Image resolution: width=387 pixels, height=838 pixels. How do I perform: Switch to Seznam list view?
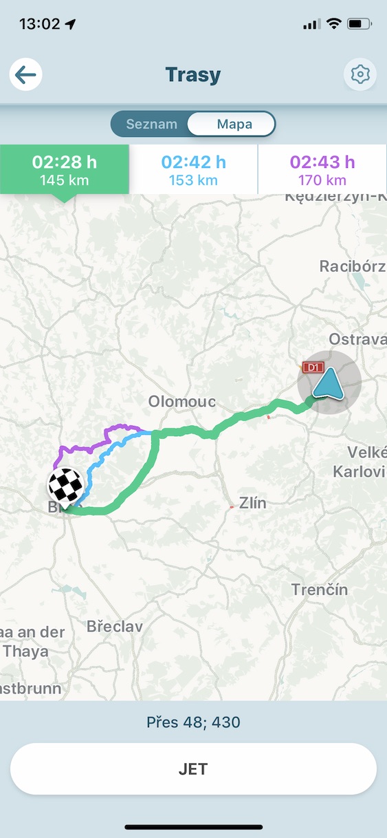(x=151, y=125)
